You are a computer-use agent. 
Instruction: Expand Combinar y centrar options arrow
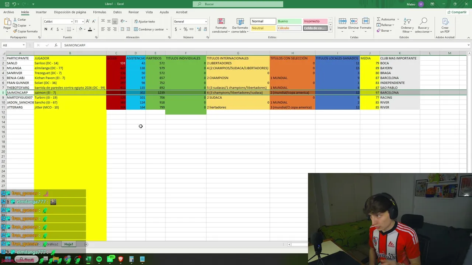pos(167,29)
